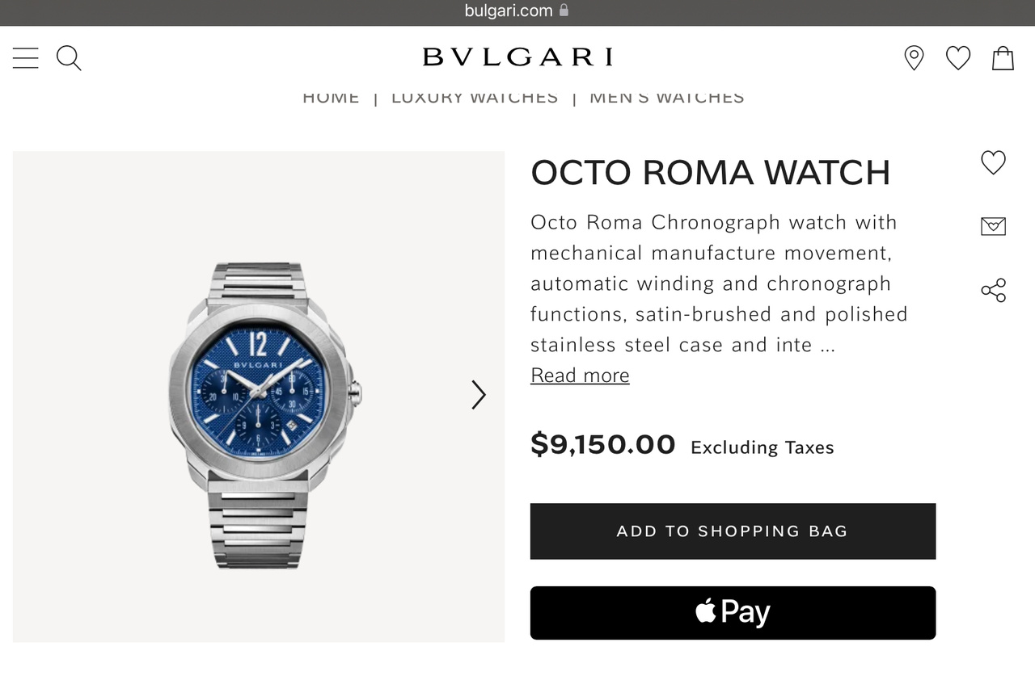Open the LUXURY WATCHES breadcrumb
This screenshot has height=680, width=1035.
point(475,98)
